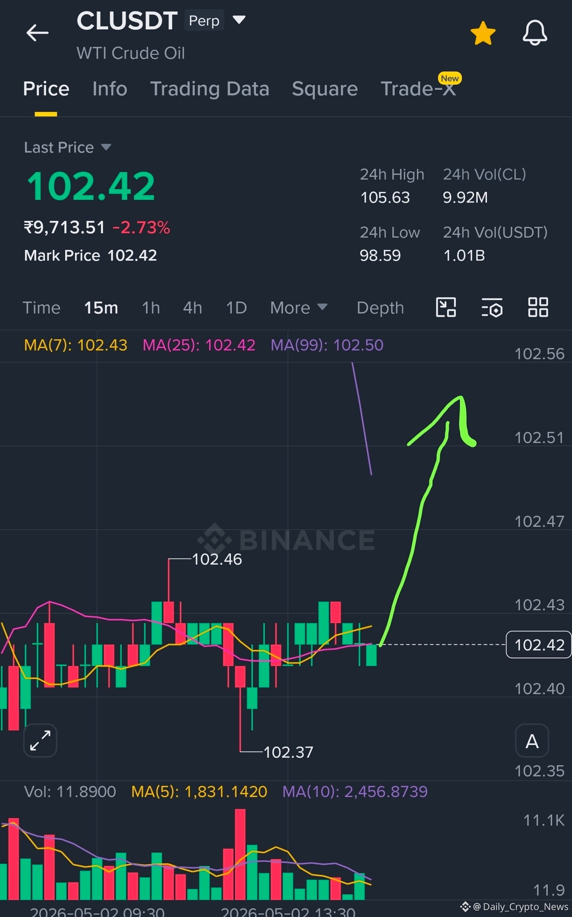Tap the Vol: 11.8900 label
Screen dimensions: 572x917
(x=70, y=791)
